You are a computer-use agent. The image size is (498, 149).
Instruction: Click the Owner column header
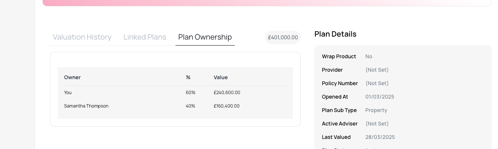tap(72, 77)
